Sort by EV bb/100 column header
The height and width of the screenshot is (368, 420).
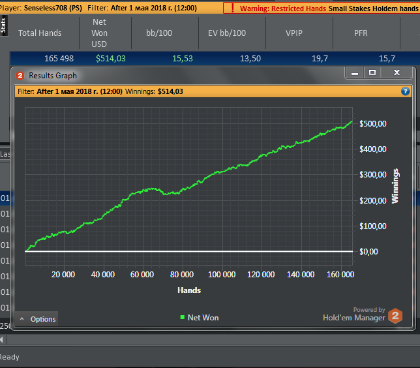[x=226, y=33]
